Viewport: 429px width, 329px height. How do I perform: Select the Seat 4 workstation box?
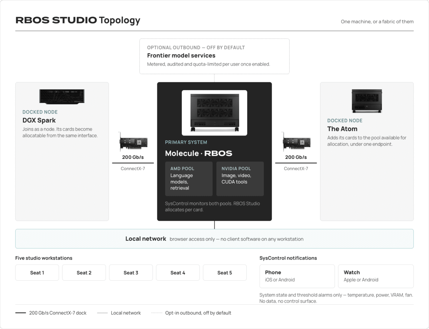pyautogui.click(x=178, y=272)
